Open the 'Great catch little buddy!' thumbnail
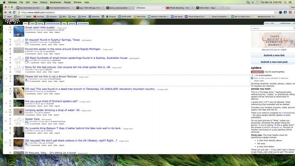 [x=19, y=31]
